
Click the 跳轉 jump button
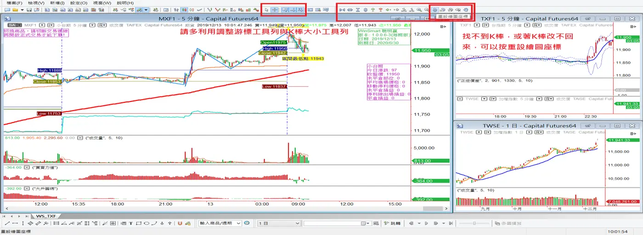click(x=392, y=223)
